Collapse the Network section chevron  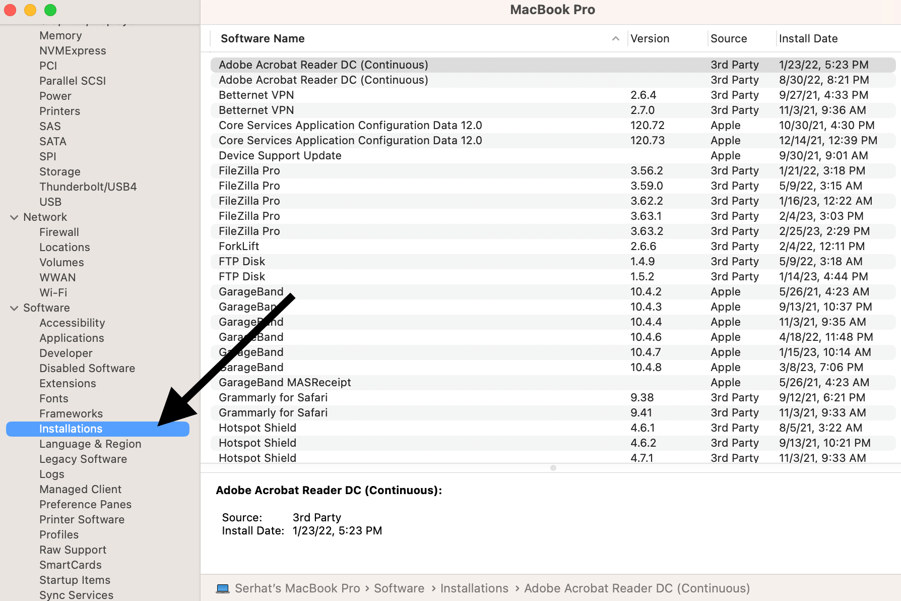(14, 217)
